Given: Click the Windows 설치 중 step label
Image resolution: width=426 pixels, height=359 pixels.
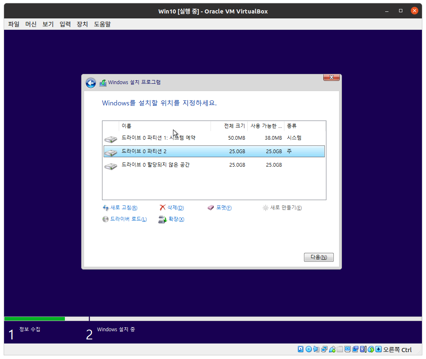Looking at the screenshot, I should [116, 329].
